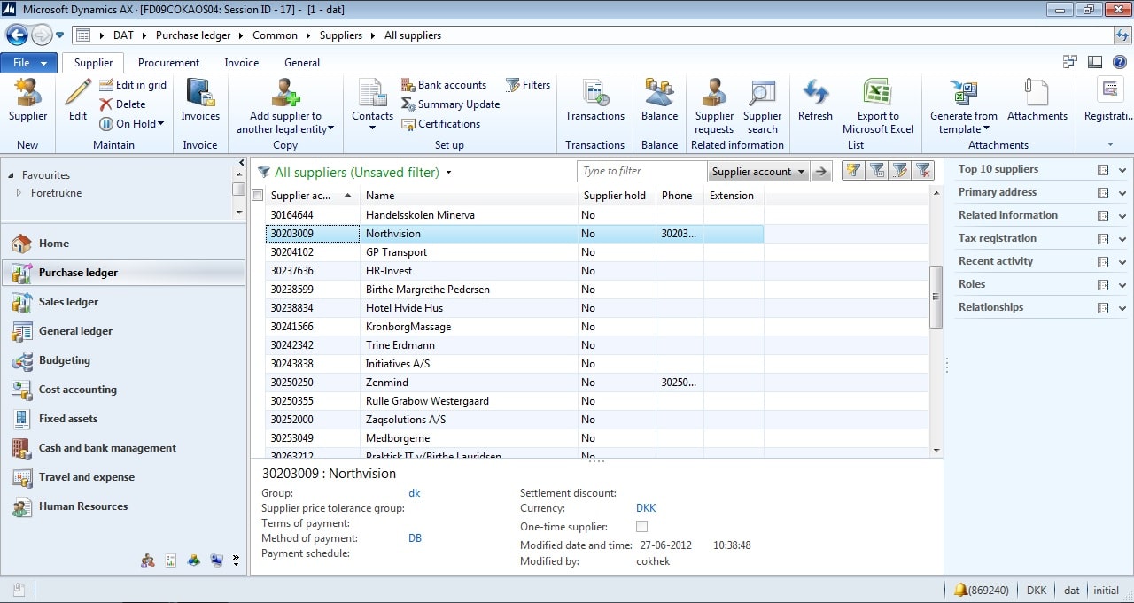Run Summary Update

[x=450, y=104]
